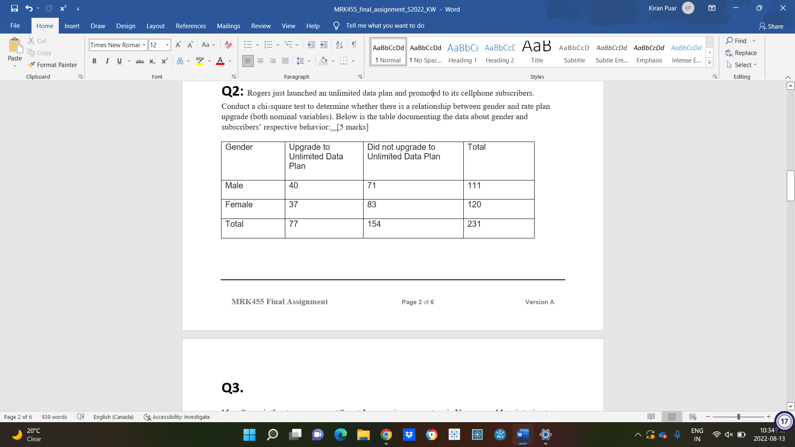Switch to the Insert ribbon tab
This screenshot has height=447, width=795.
pos(72,26)
